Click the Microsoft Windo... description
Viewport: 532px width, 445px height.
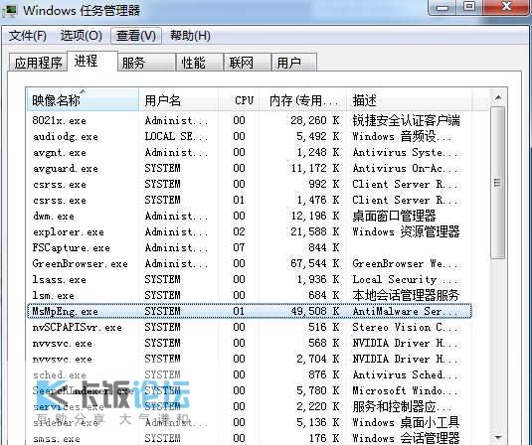405,390
